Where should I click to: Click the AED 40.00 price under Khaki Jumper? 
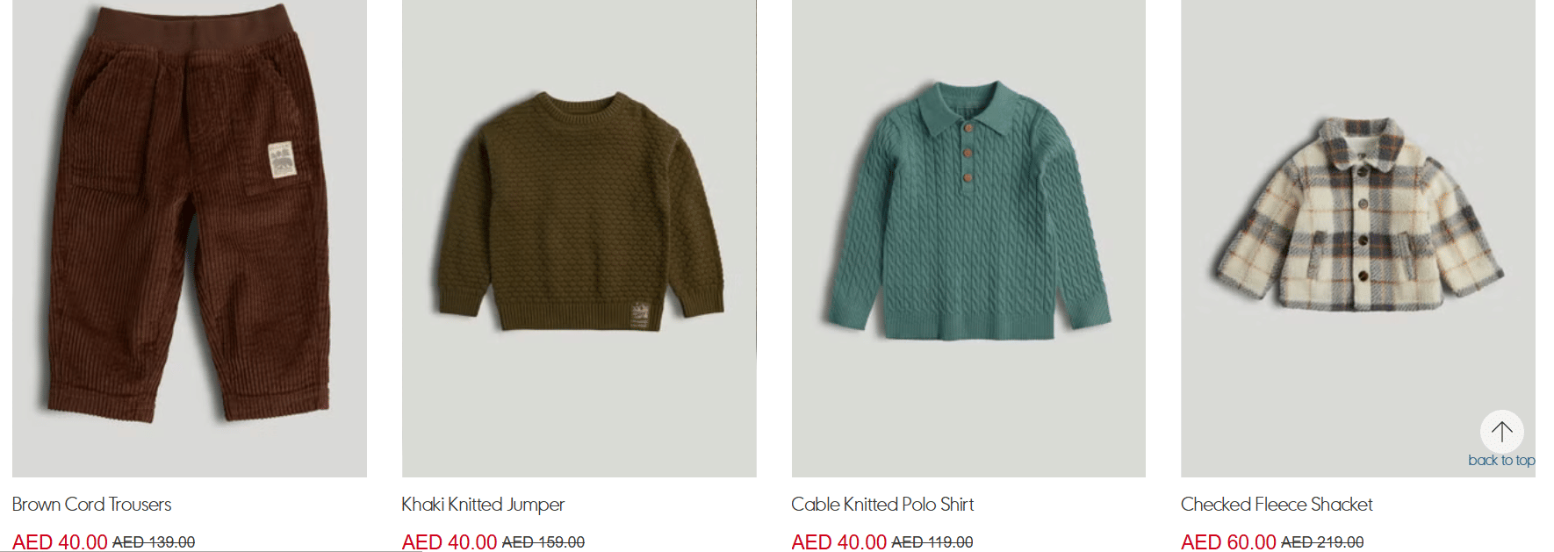[x=450, y=541]
